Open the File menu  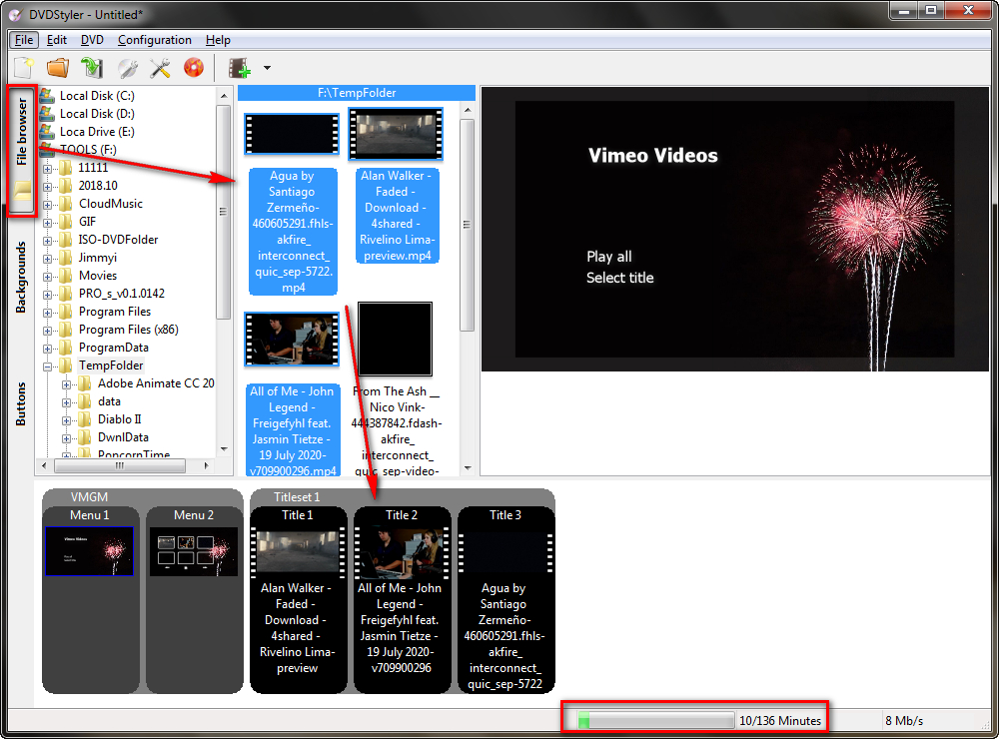(24, 40)
